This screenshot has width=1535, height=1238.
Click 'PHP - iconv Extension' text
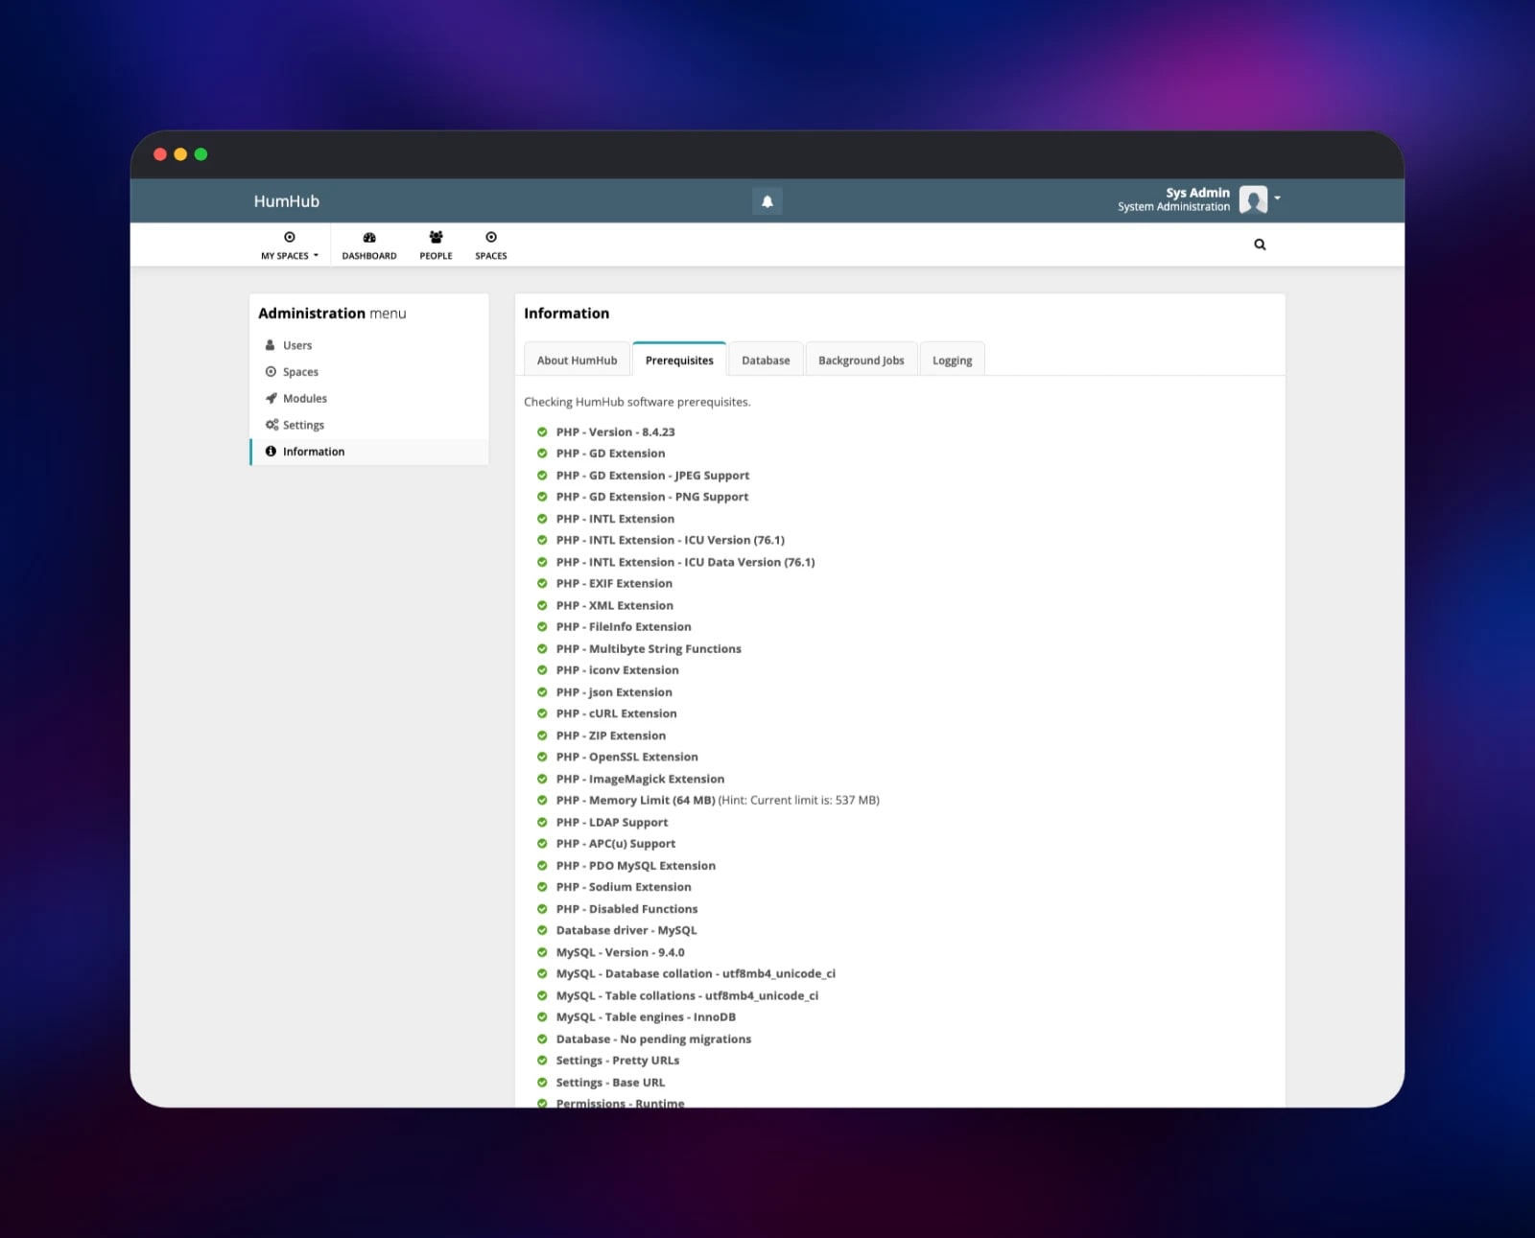[617, 670]
